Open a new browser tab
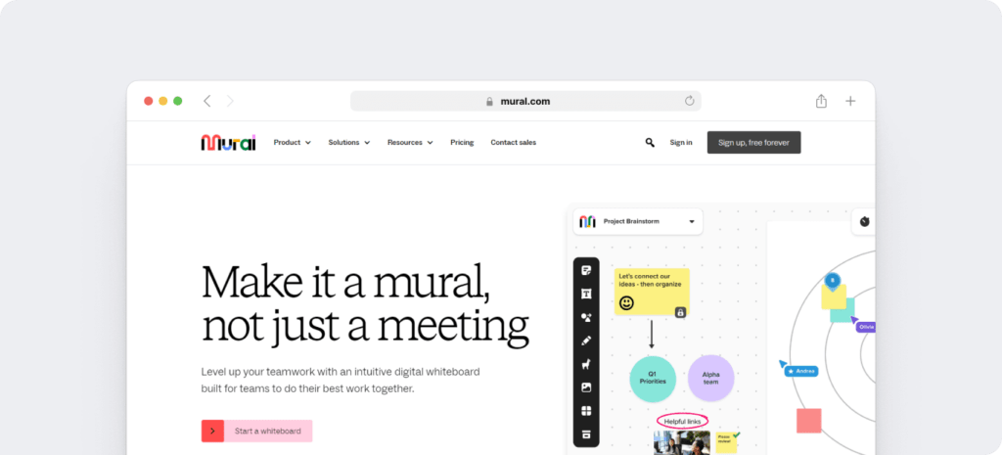This screenshot has height=455, width=1002. [x=850, y=101]
